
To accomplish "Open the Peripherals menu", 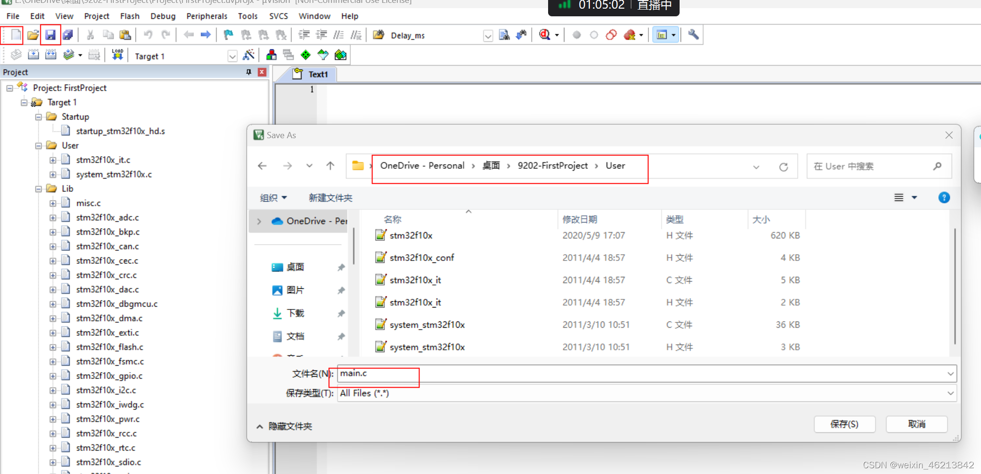I will (207, 16).
